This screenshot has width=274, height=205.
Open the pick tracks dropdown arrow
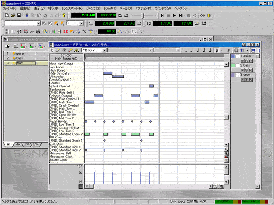point(247,51)
